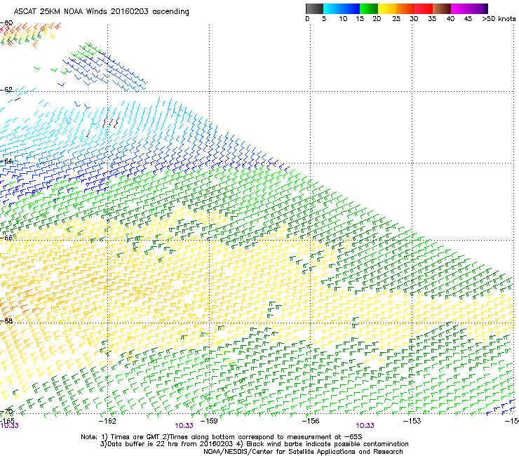Click the 'Data buffer is 22 hrs' note line
This screenshot has height=456, width=519.
[254, 444]
